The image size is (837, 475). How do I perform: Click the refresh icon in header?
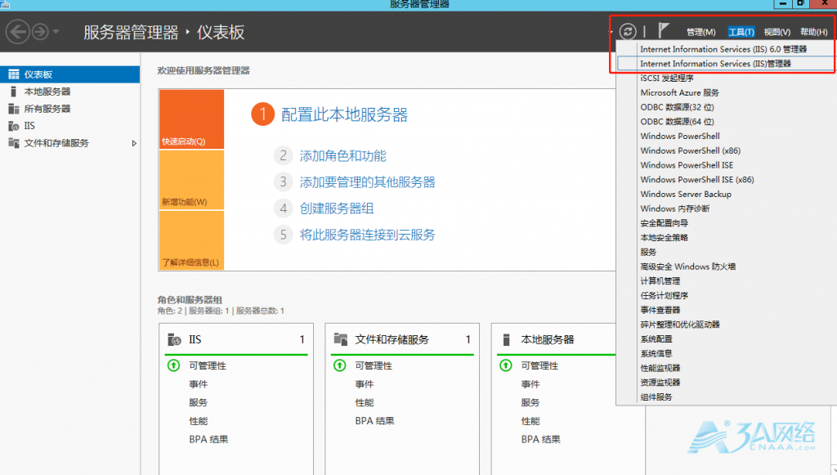point(628,32)
